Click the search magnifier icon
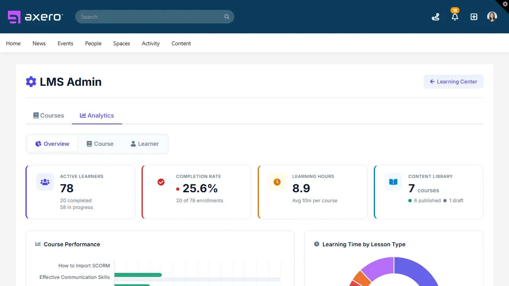The height and width of the screenshot is (286, 509). pyautogui.click(x=227, y=17)
